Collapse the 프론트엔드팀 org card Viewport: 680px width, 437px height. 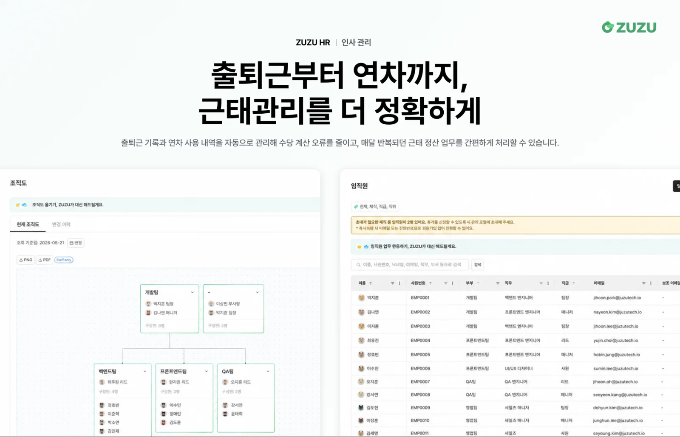pyautogui.click(x=207, y=371)
